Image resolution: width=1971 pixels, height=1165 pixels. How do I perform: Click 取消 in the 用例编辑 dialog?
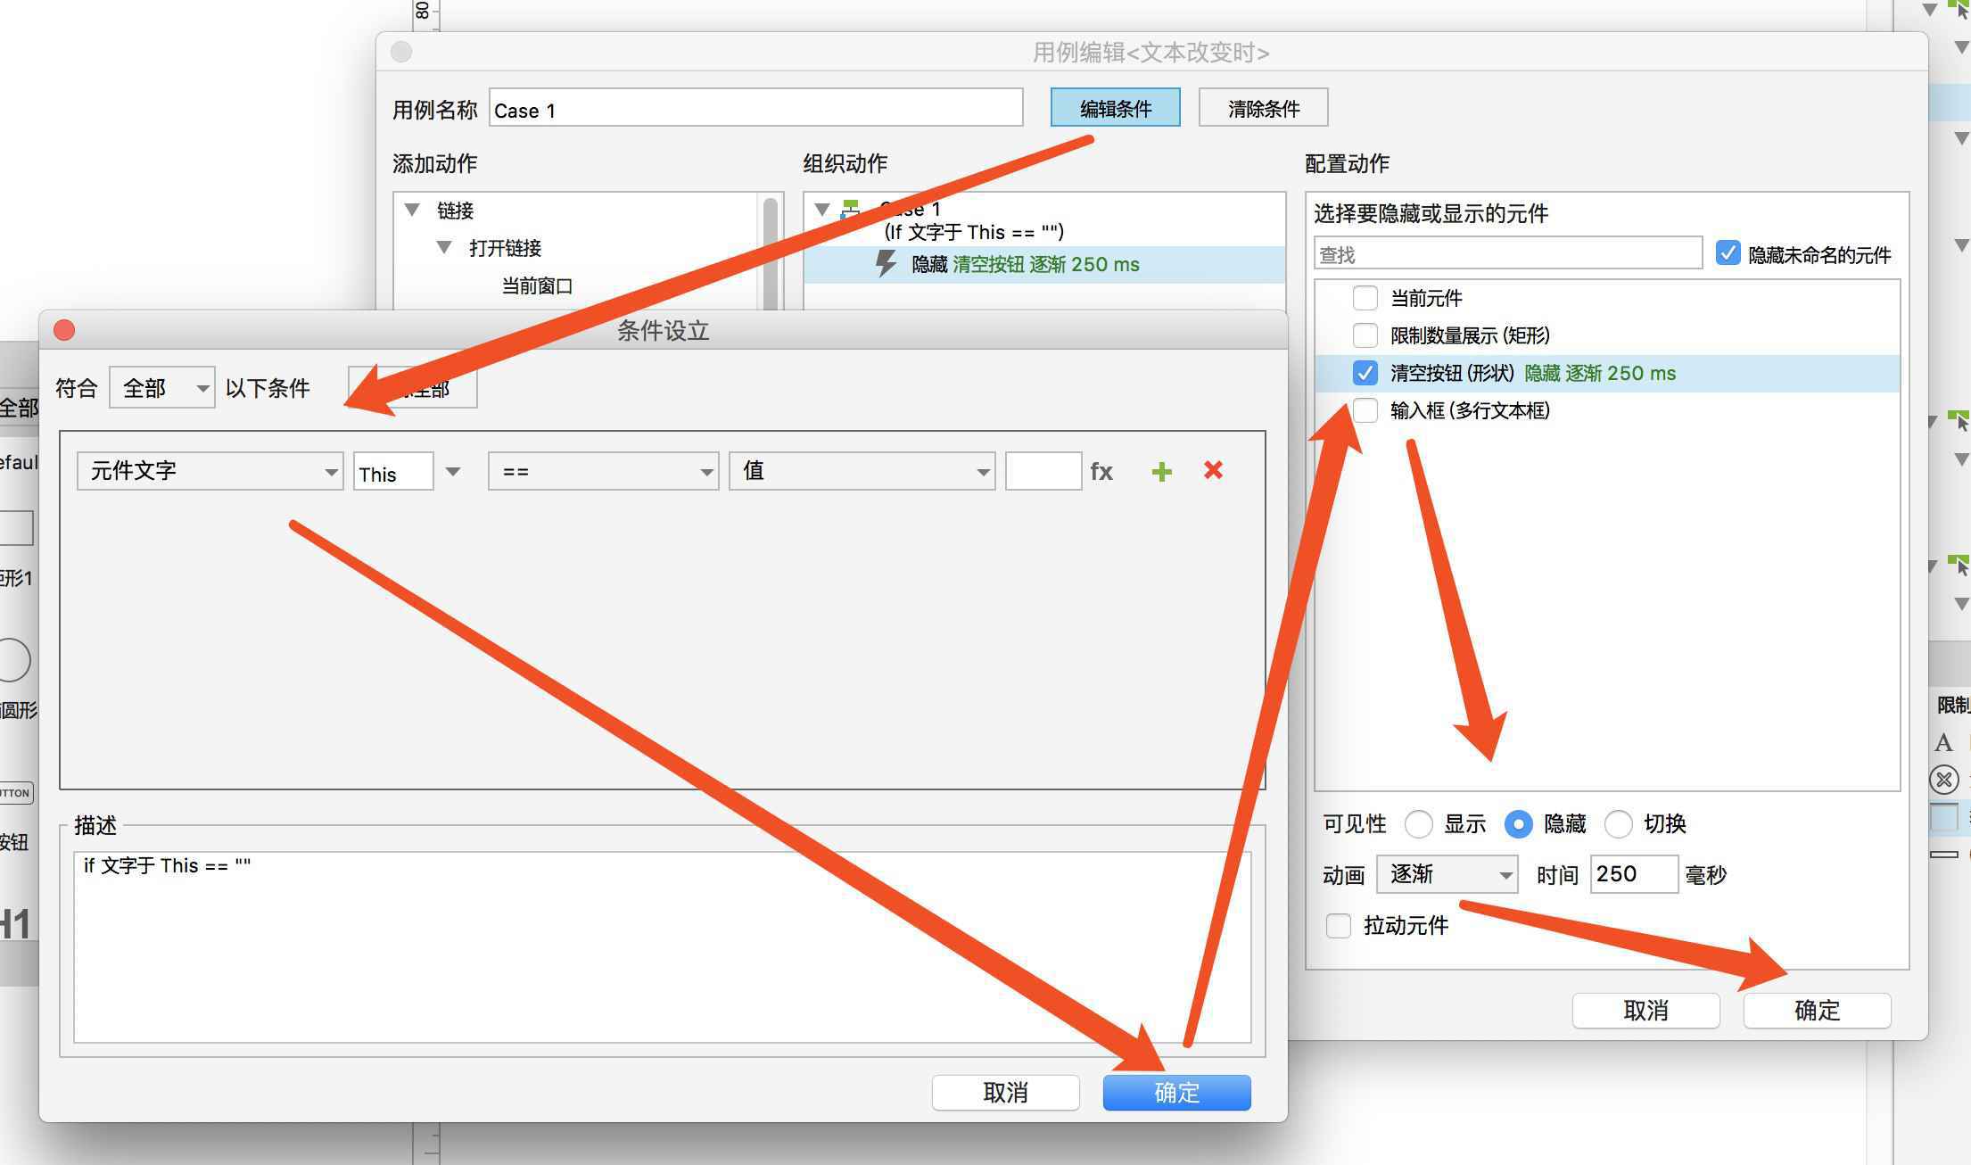click(1646, 1011)
